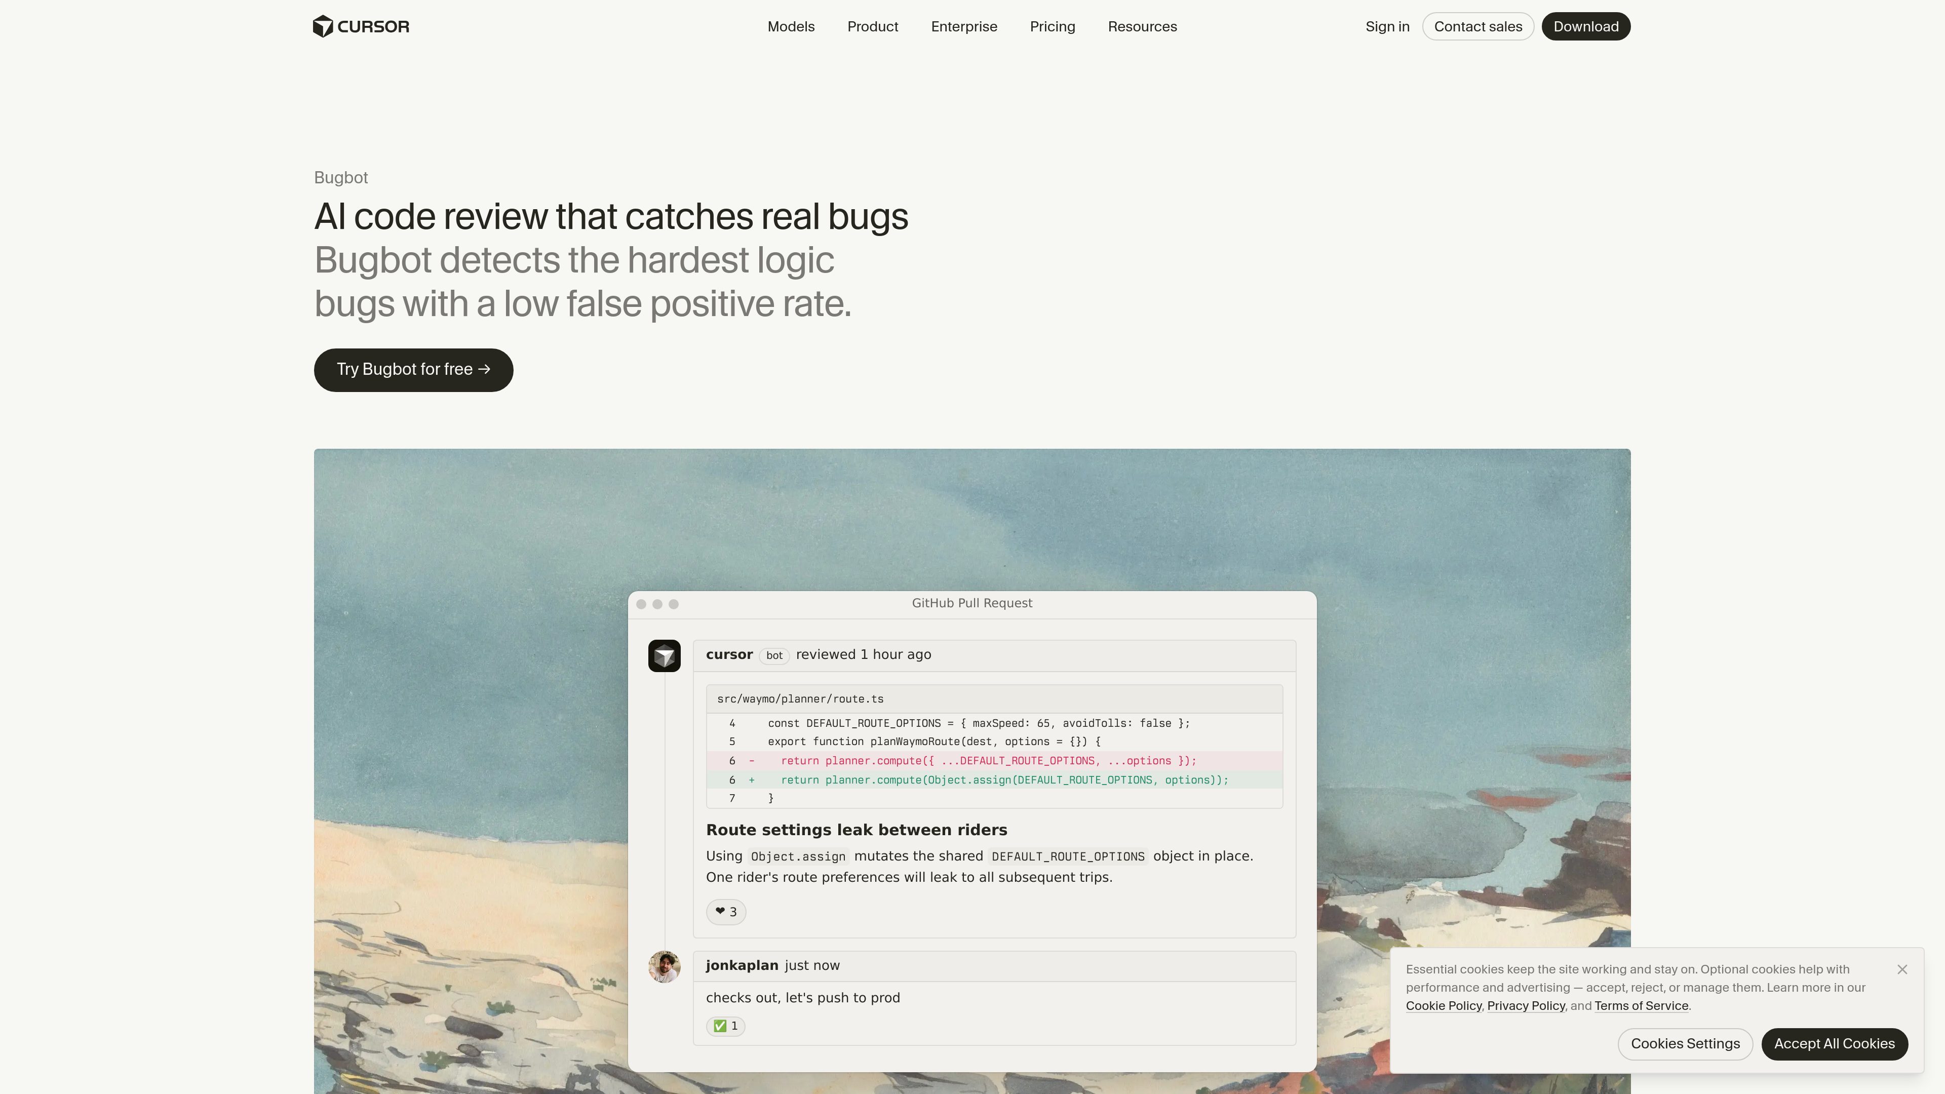Go to the Pricing page
The height and width of the screenshot is (1094, 1945).
click(1052, 26)
